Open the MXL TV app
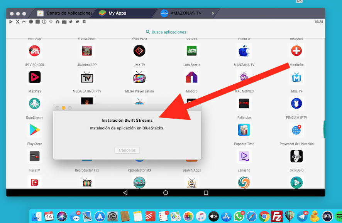 point(296,77)
